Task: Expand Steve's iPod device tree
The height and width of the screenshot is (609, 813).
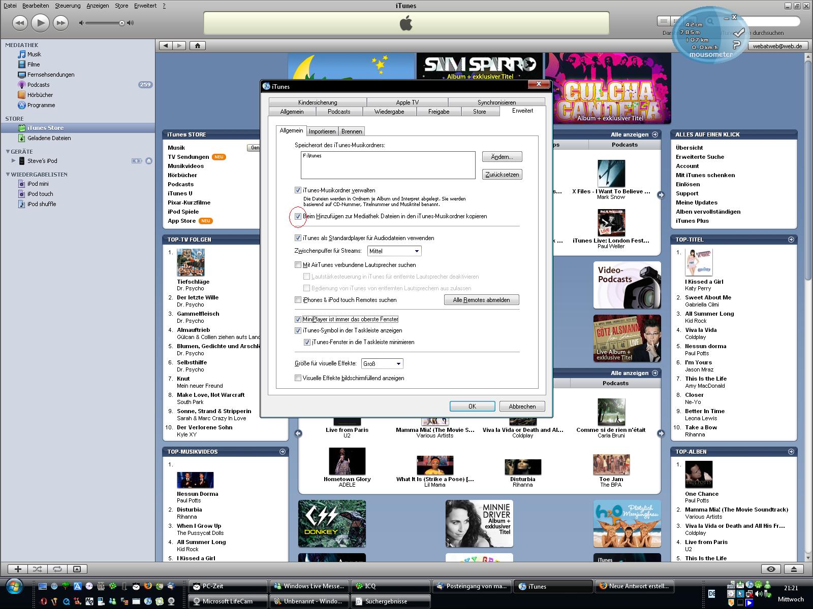Action: pos(14,161)
